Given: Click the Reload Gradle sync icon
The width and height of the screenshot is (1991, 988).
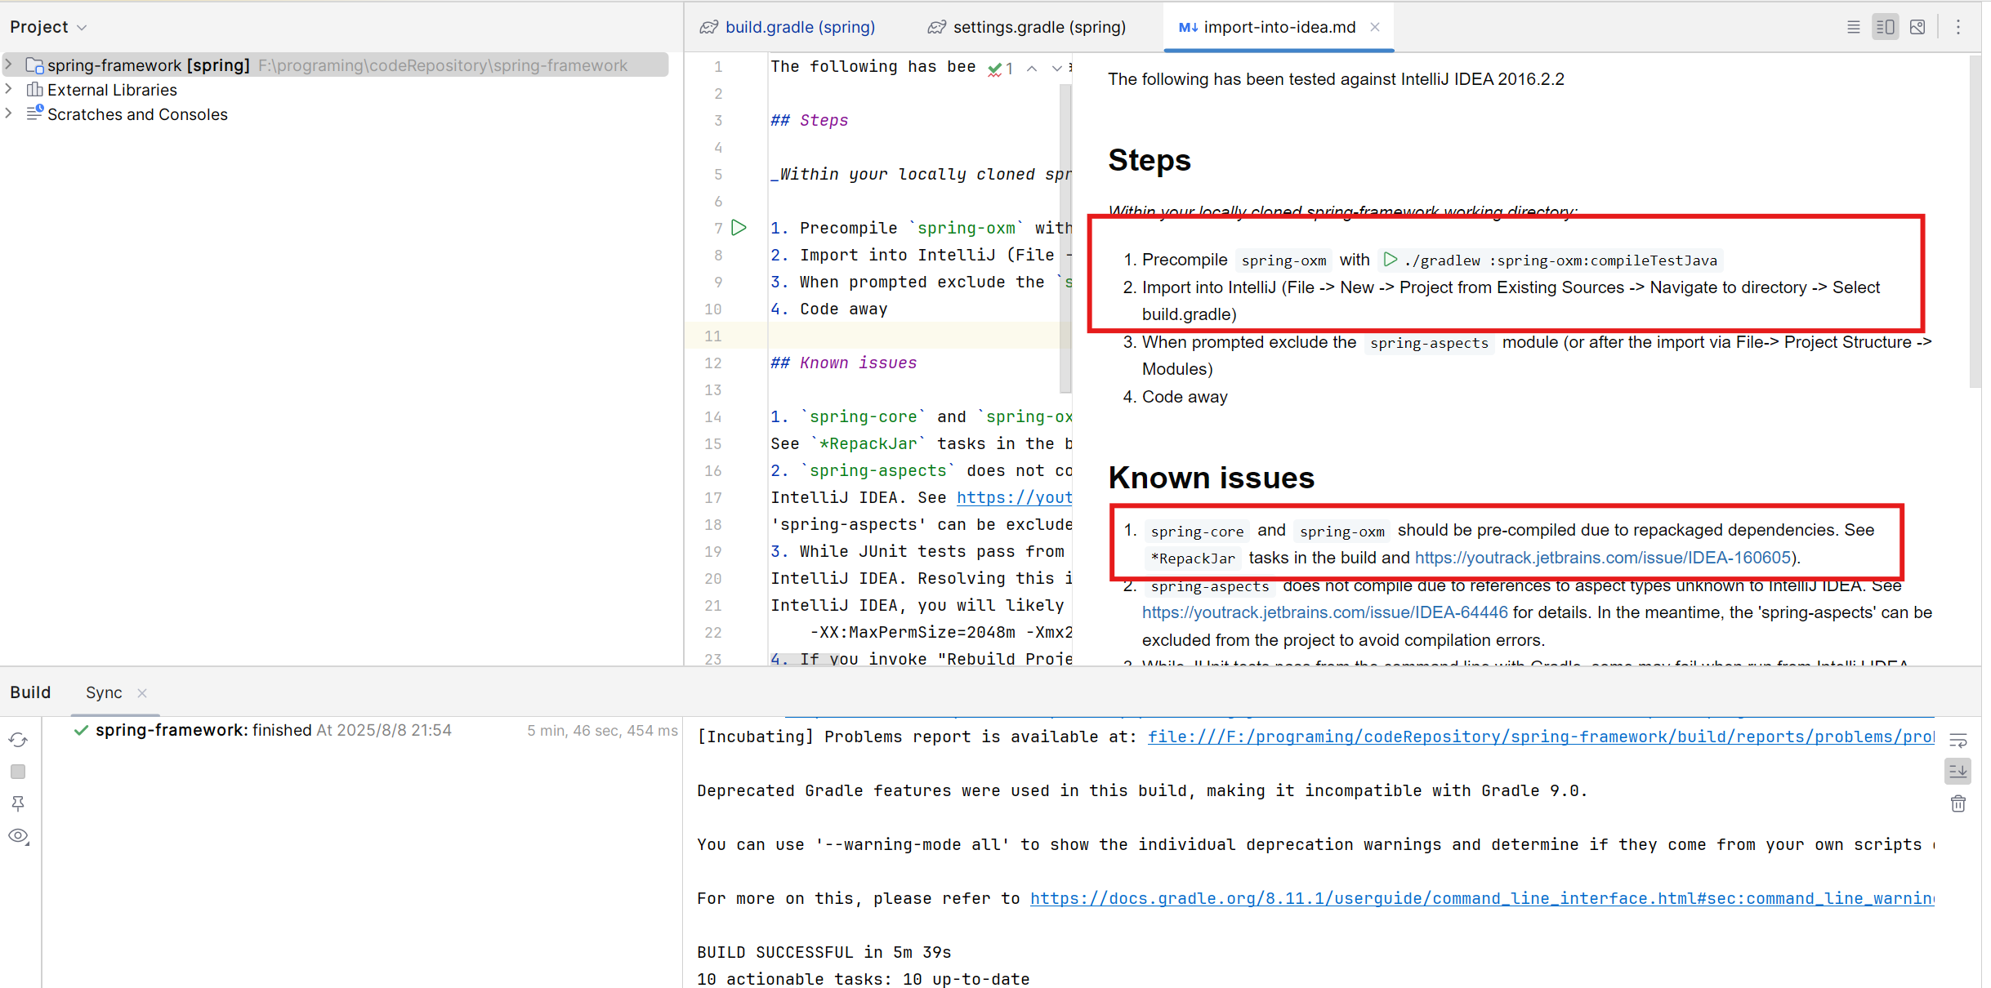Looking at the screenshot, I should tap(18, 740).
